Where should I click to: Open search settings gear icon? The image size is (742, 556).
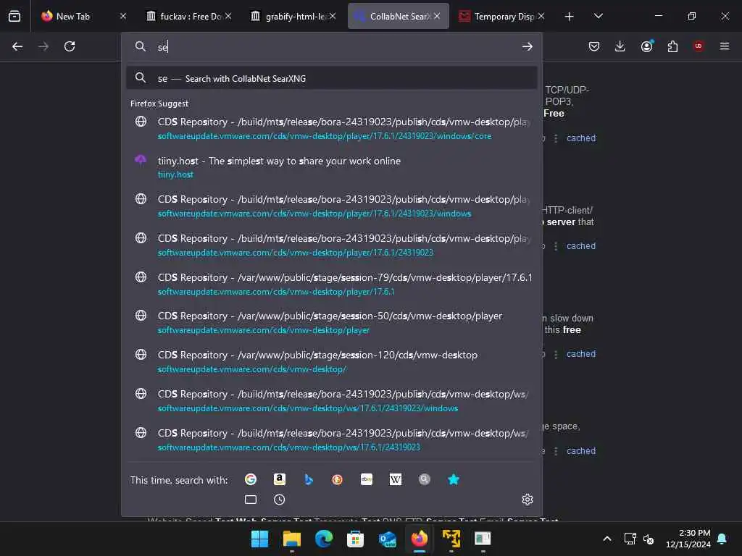click(528, 500)
